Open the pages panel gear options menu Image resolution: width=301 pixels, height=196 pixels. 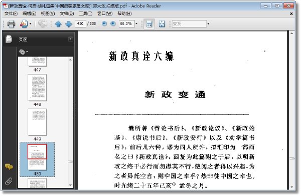tap(23, 51)
